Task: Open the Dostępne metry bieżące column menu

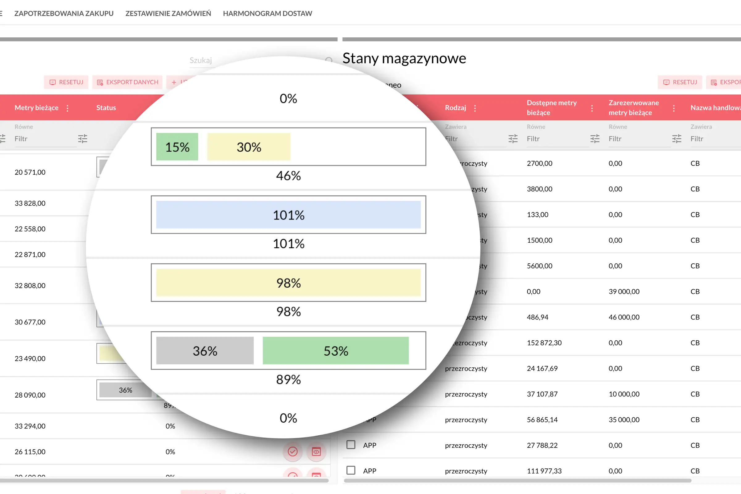Action: (592, 108)
